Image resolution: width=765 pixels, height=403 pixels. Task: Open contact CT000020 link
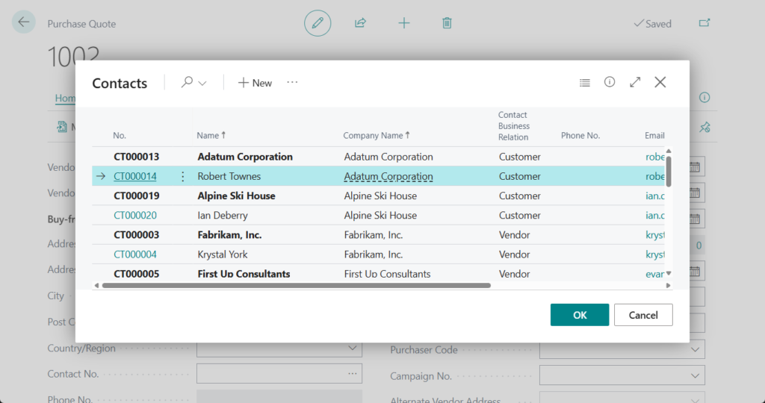coord(135,216)
